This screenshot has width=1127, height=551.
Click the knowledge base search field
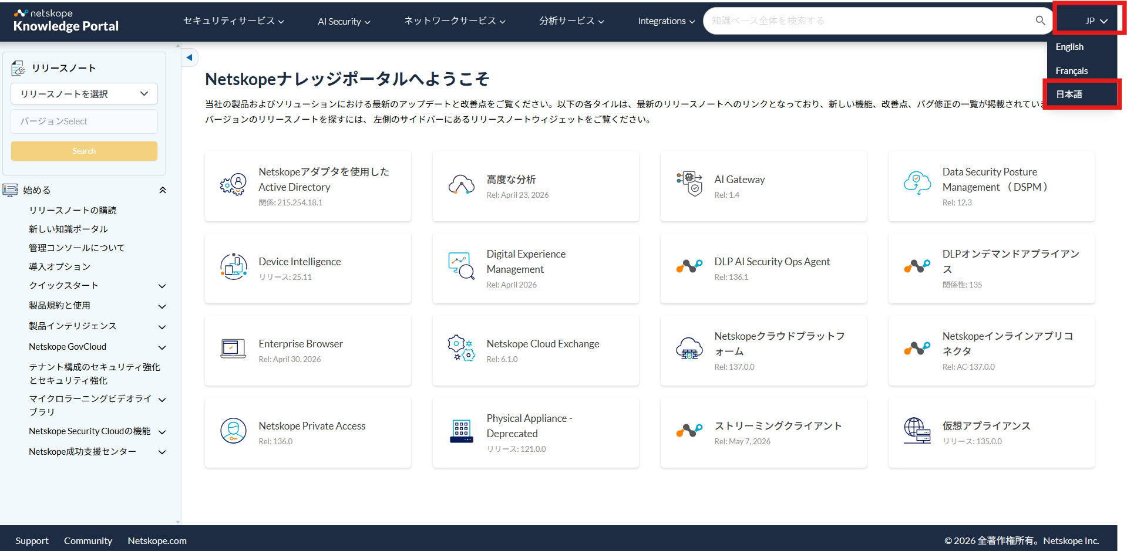coord(869,21)
